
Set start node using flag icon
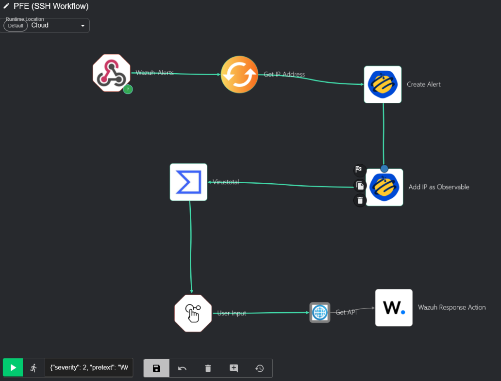tap(359, 170)
